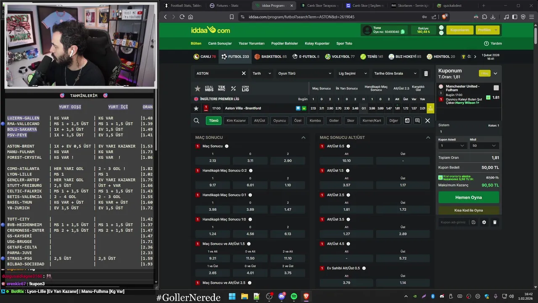Switch to the Alt/Üst market tab
The width and height of the screenshot is (538, 303).
tap(260, 120)
